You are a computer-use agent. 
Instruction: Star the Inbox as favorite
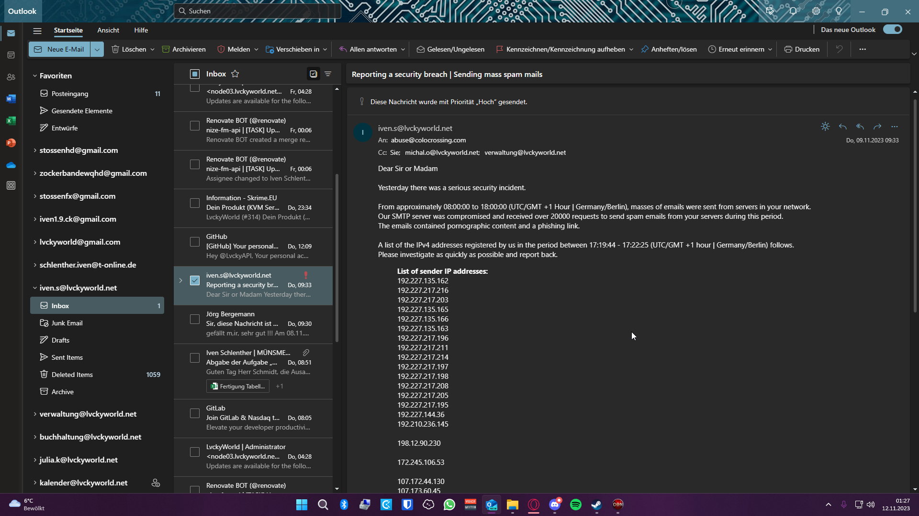click(235, 74)
